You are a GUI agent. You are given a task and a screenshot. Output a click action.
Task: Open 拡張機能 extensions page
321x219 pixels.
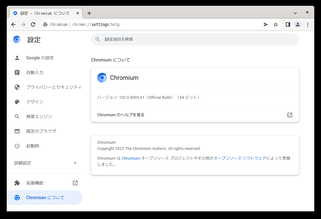[45, 183]
